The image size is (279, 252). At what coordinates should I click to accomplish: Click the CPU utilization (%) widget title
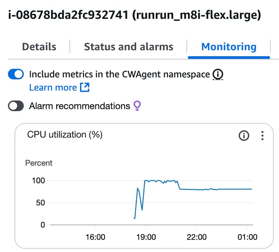pyautogui.click(x=65, y=135)
